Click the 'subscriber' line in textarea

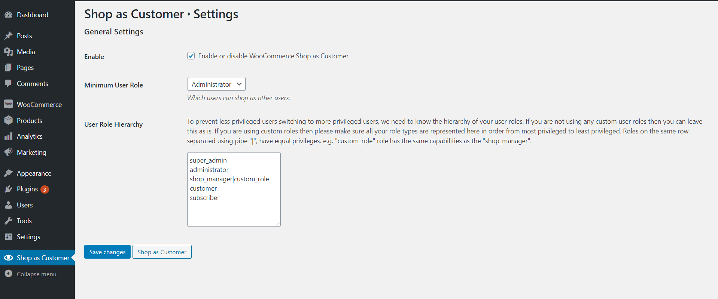[x=205, y=198]
